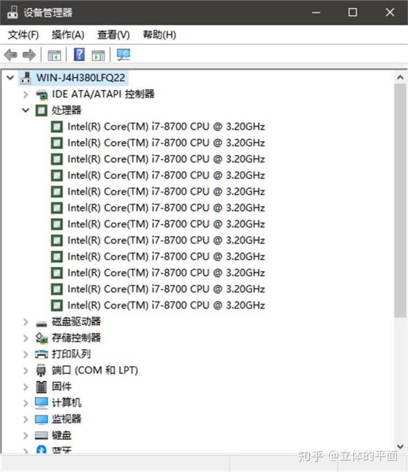The width and height of the screenshot is (408, 472).
Task: Scan for hardware changes toolbar icon
Action: [124, 55]
